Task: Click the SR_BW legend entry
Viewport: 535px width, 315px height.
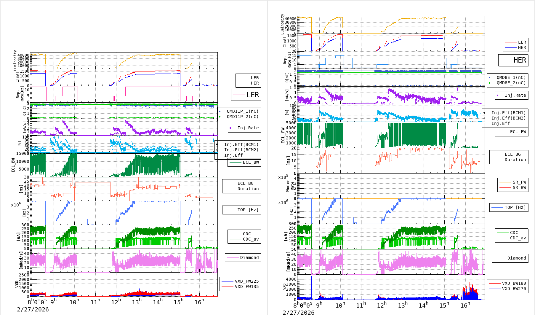Action: tap(519, 187)
